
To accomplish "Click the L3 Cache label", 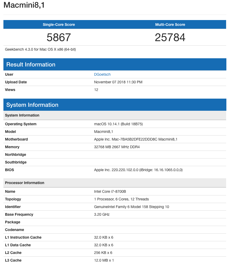I will point(13,260).
